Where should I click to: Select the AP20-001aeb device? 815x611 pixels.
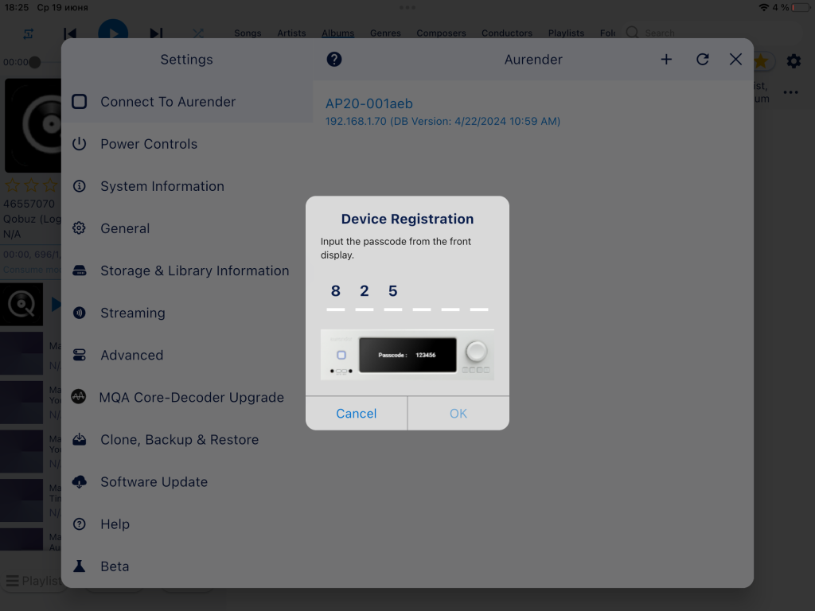(369, 103)
